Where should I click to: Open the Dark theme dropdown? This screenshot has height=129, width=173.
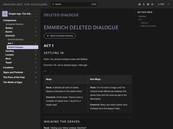(x=163, y=4)
